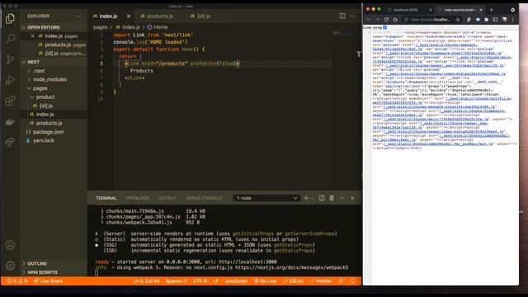Close the index.js editor tab
This screenshot has height=297, width=528.
click(x=129, y=16)
